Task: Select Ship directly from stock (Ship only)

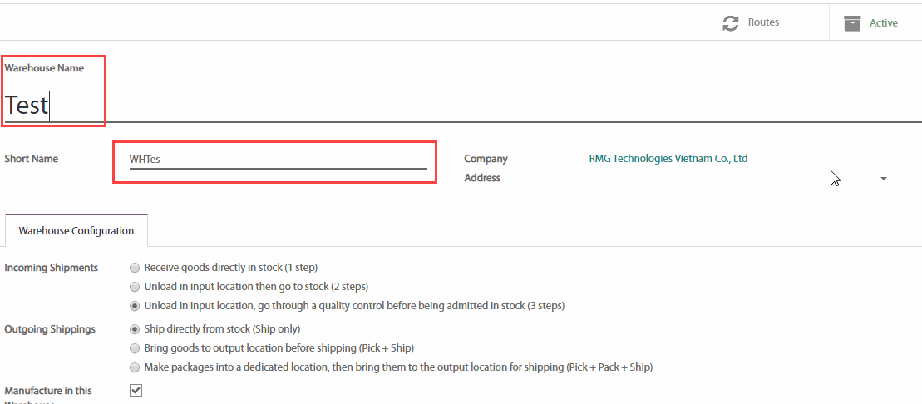Action: [135, 329]
